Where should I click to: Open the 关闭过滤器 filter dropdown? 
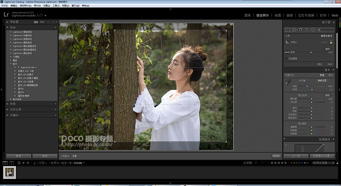[323, 163]
